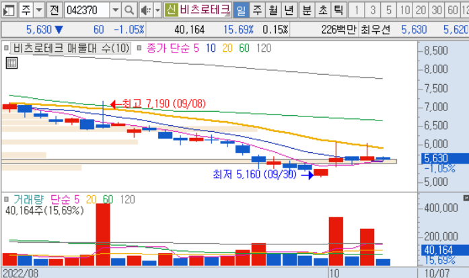469x278 pixels.
Task: Click the 10/07 date label
Action: pos(437,273)
